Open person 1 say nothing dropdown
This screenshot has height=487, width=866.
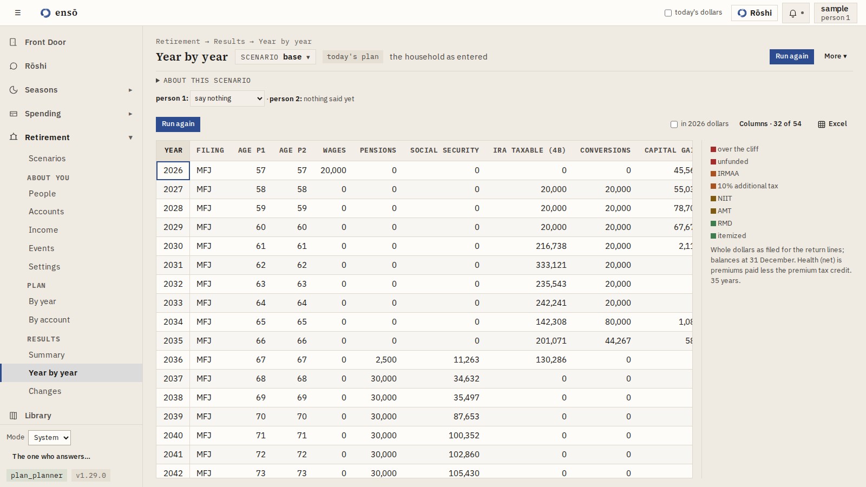pos(227,98)
